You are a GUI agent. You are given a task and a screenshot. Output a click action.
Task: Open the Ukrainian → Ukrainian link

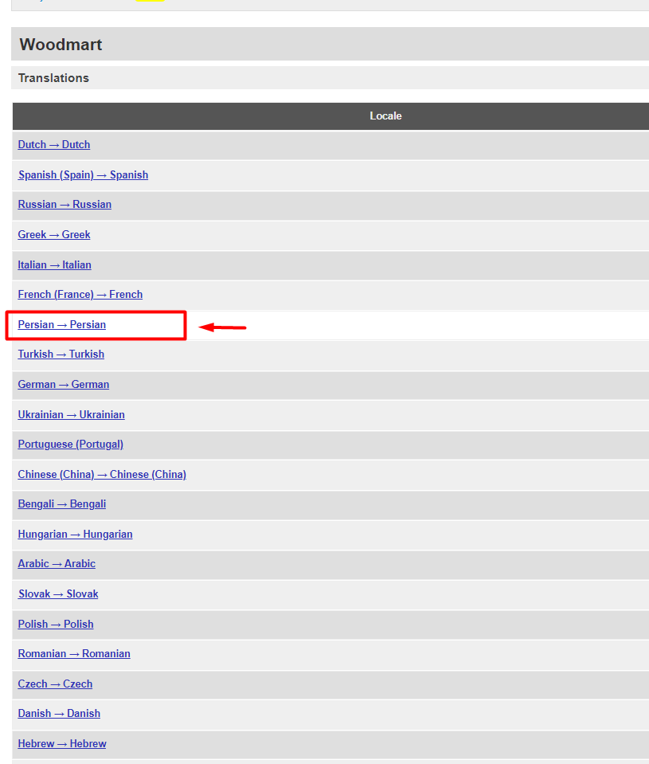pyautogui.click(x=71, y=414)
